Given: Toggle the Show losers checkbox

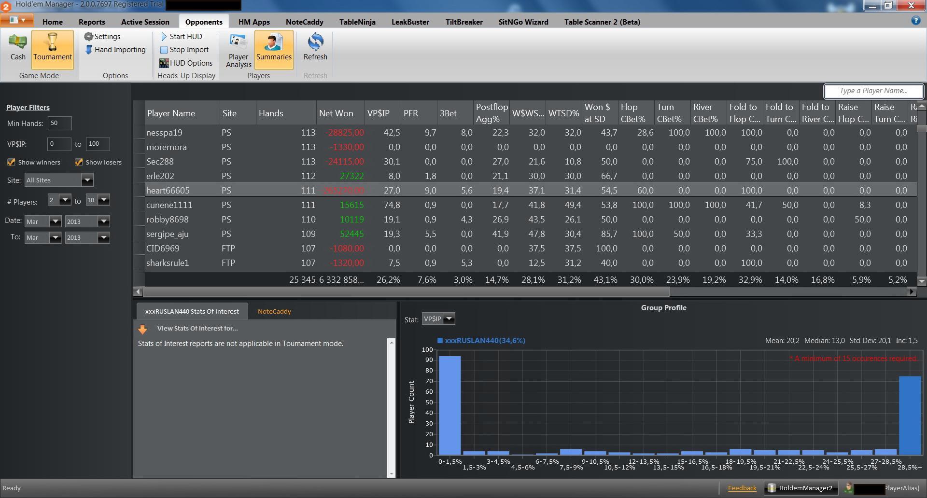Looking at the screenshot, I should point(79,162).
